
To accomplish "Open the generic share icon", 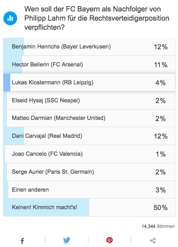I will [153, 241].
